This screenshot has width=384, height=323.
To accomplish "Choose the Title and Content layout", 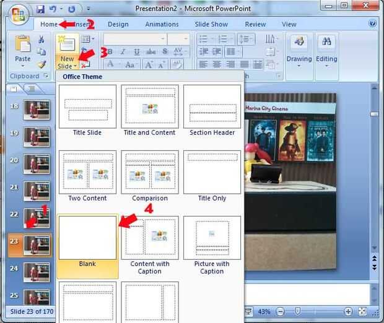I will point(150,111).
